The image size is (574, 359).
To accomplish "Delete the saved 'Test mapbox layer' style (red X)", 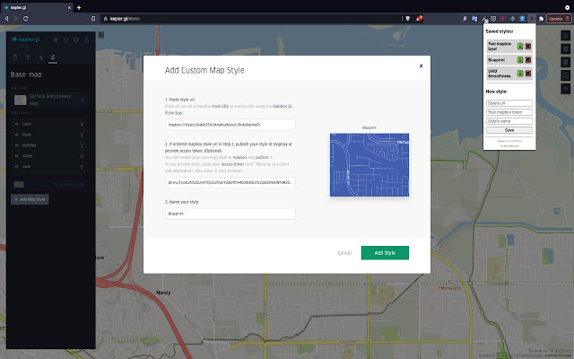I will [x=528, y=46].
